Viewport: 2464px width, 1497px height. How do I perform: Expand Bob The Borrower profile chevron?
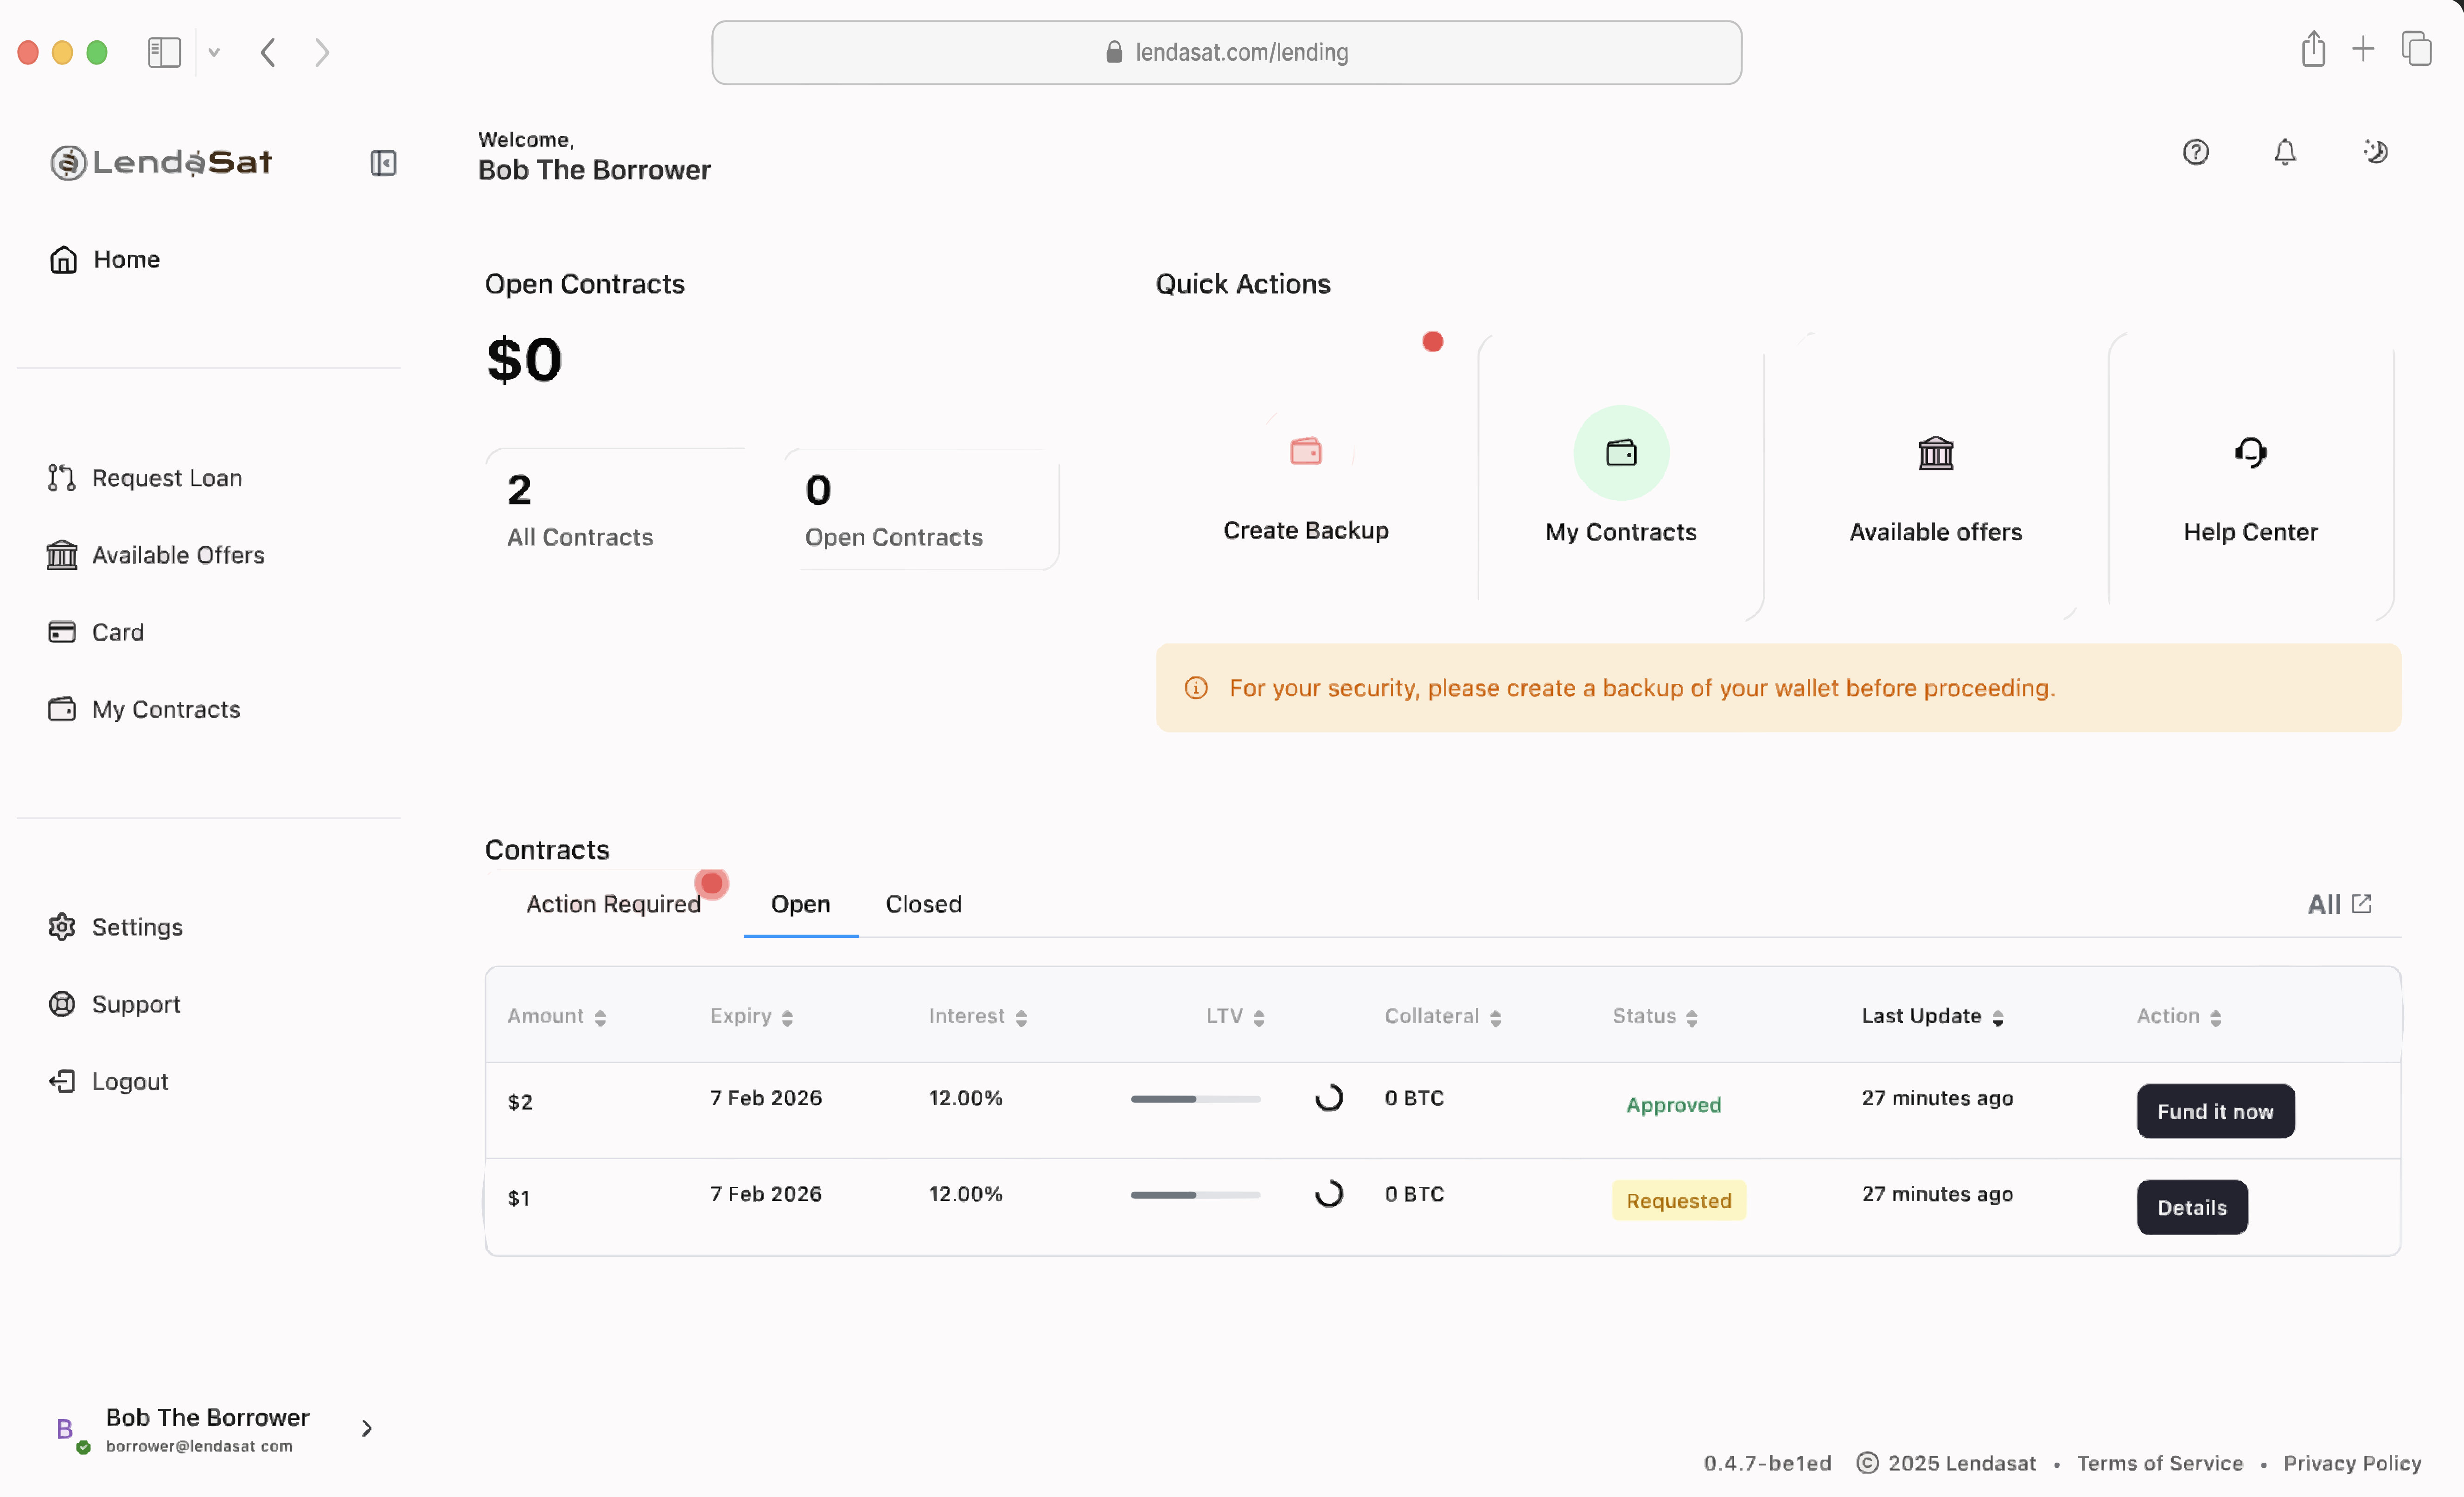(366, 1428)
